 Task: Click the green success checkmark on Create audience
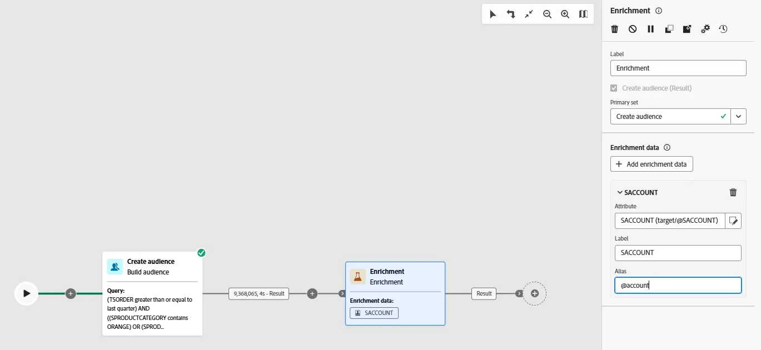click(x=201, y=253)
